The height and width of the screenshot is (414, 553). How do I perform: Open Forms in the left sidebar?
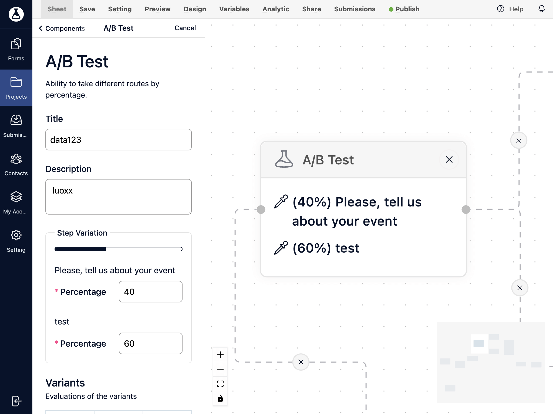coord(16,50)
